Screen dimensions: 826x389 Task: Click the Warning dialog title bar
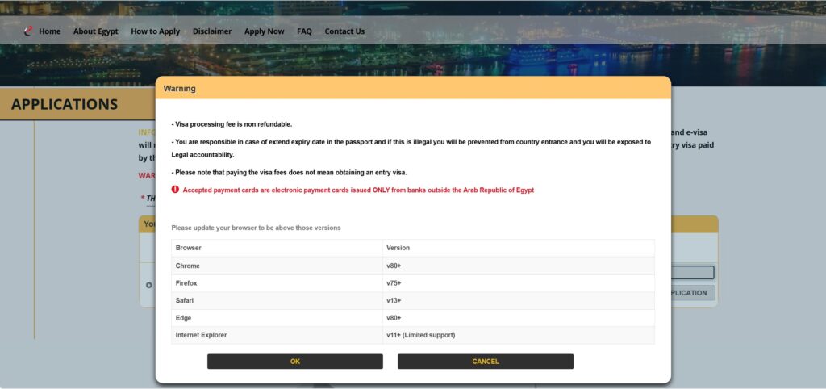pyautogui.click(x=413, y=88)
